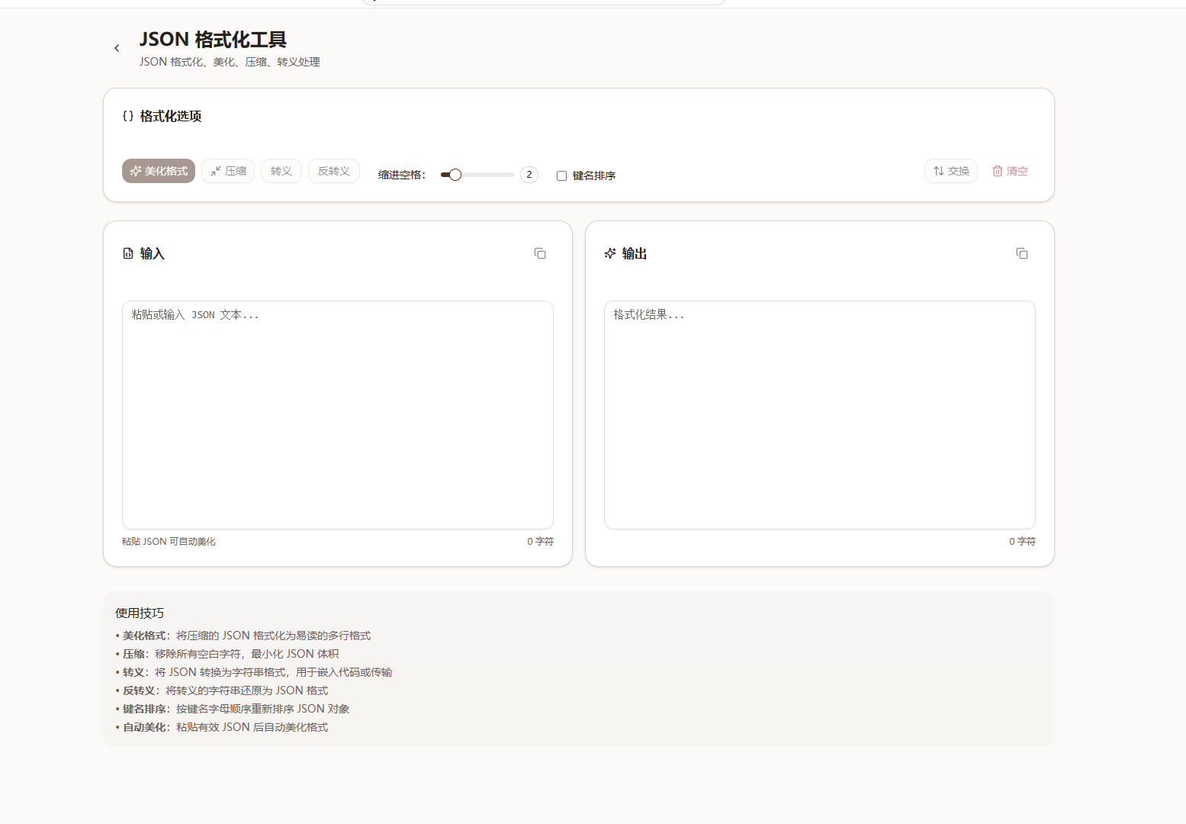Enable the 键名排序 checkbox
Screen dimensions: 1186x824
coord(562,175)
